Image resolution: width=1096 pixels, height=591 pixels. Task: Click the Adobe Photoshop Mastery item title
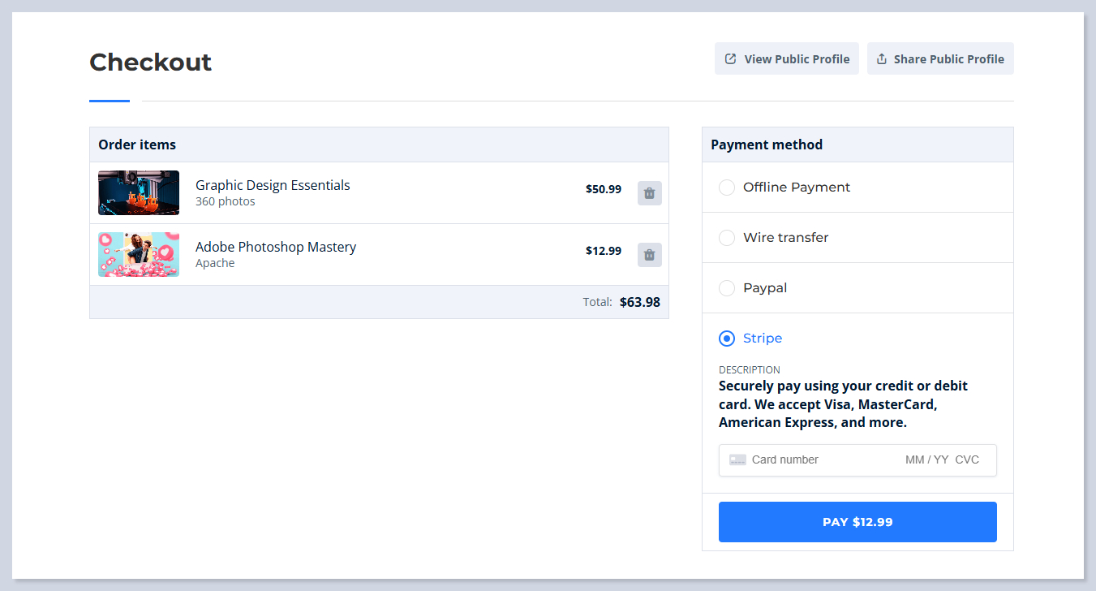pos(276,247)
